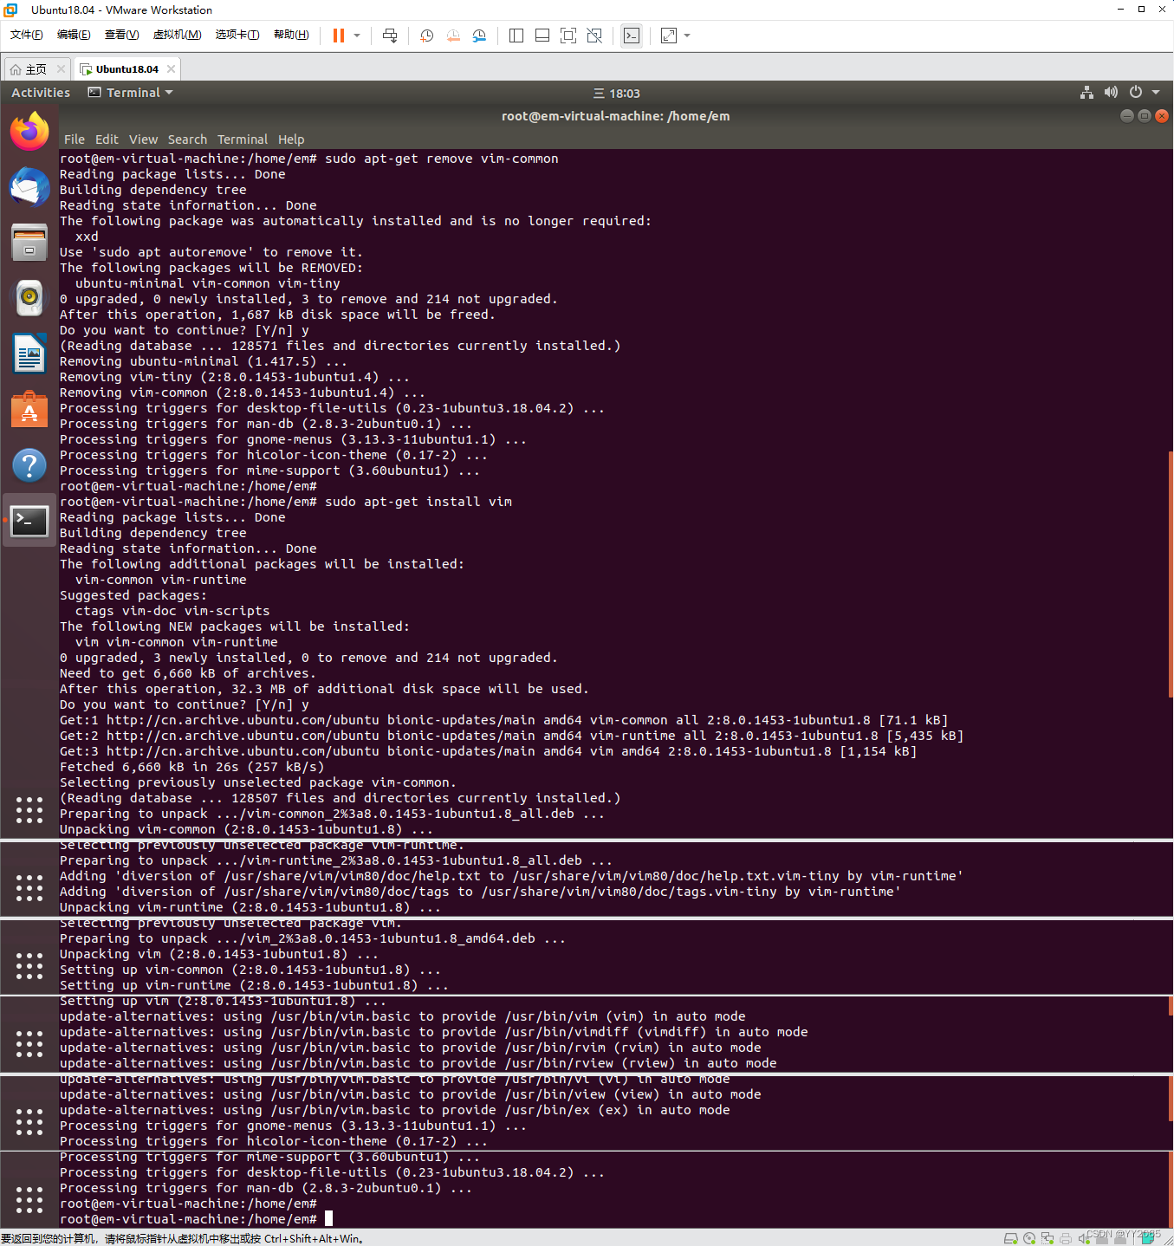Open the 编辑(E) menu

[x=74, y=35]
